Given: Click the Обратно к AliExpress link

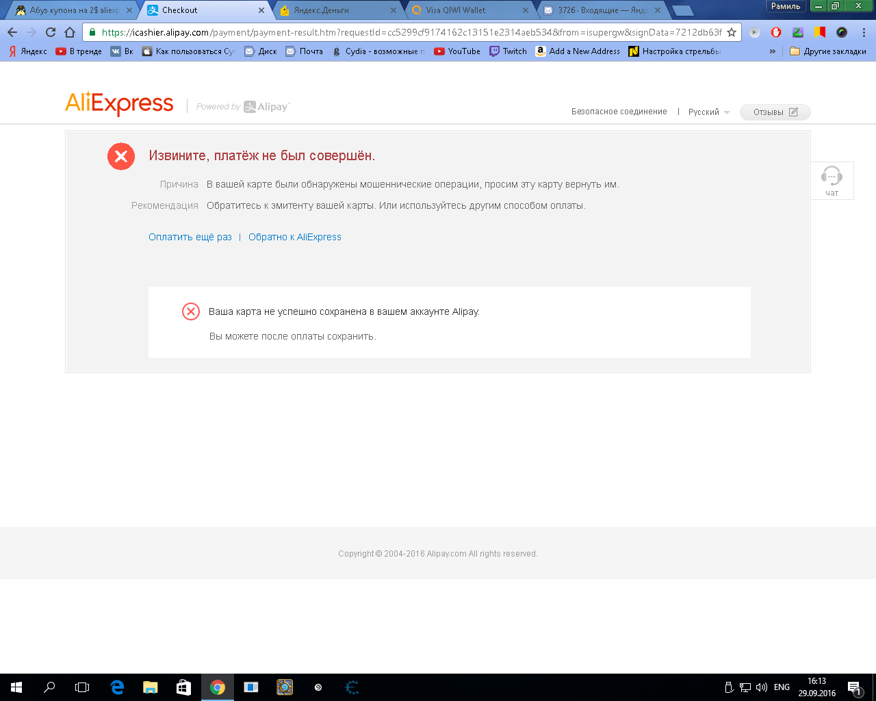Looking at the screenshot, I should [x=295, y=237].
